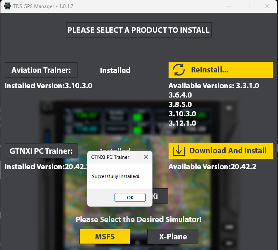The image size is (278, 250).
Task: Select version 3.6.4.0 from the list
Action: [x=180, y=95]
